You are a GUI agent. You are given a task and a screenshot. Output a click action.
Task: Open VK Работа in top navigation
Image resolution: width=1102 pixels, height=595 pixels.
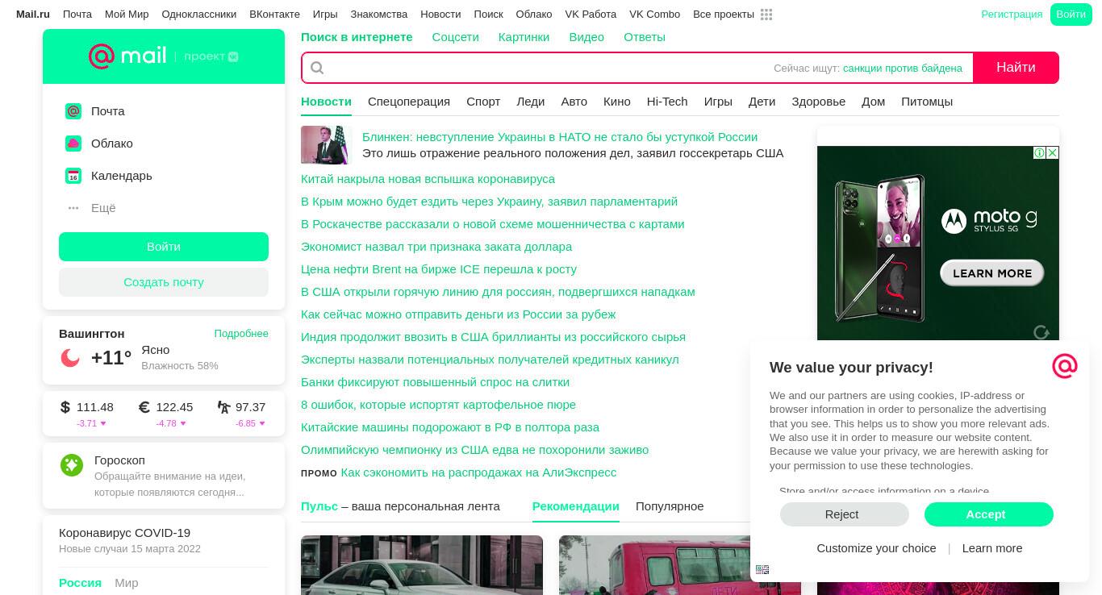591,15
